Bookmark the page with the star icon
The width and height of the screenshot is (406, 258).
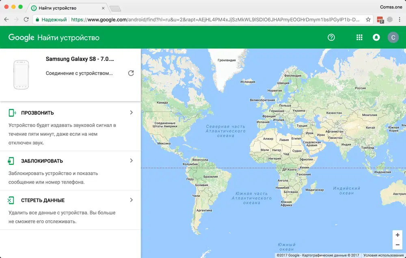368,19
